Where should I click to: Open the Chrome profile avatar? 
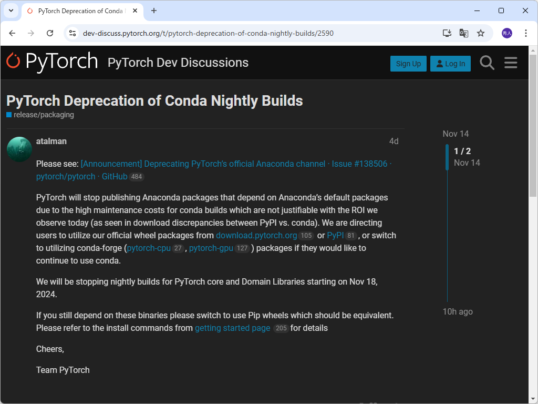[507, 33]
